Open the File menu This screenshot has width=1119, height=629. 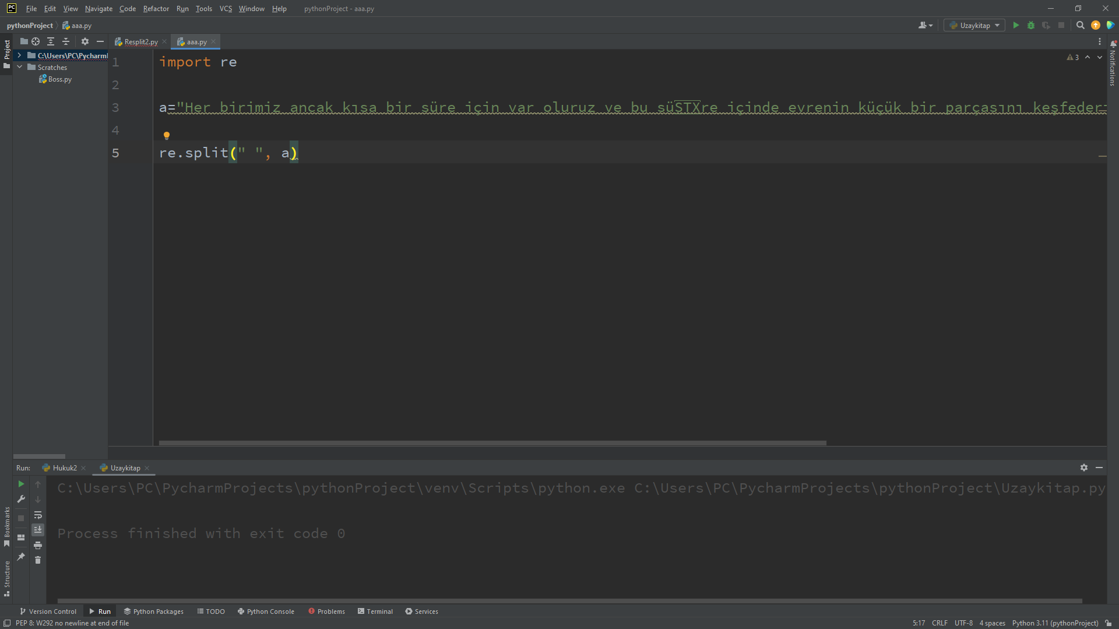pos(31,9)
